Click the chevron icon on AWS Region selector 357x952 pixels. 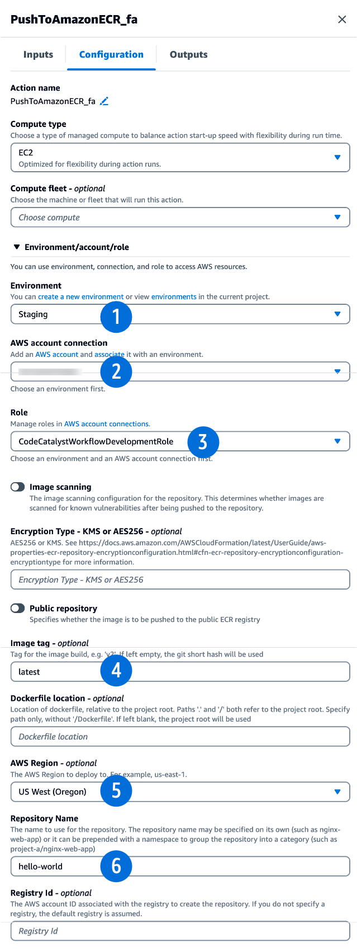[337, 791]
